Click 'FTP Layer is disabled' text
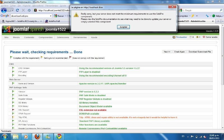The image size is (224, 140). pyautogui.click(x=90, y=72)
